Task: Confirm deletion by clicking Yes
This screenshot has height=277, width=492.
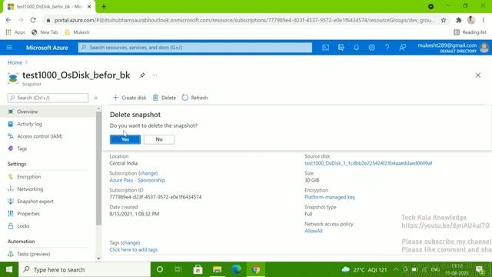Action: 125,139
